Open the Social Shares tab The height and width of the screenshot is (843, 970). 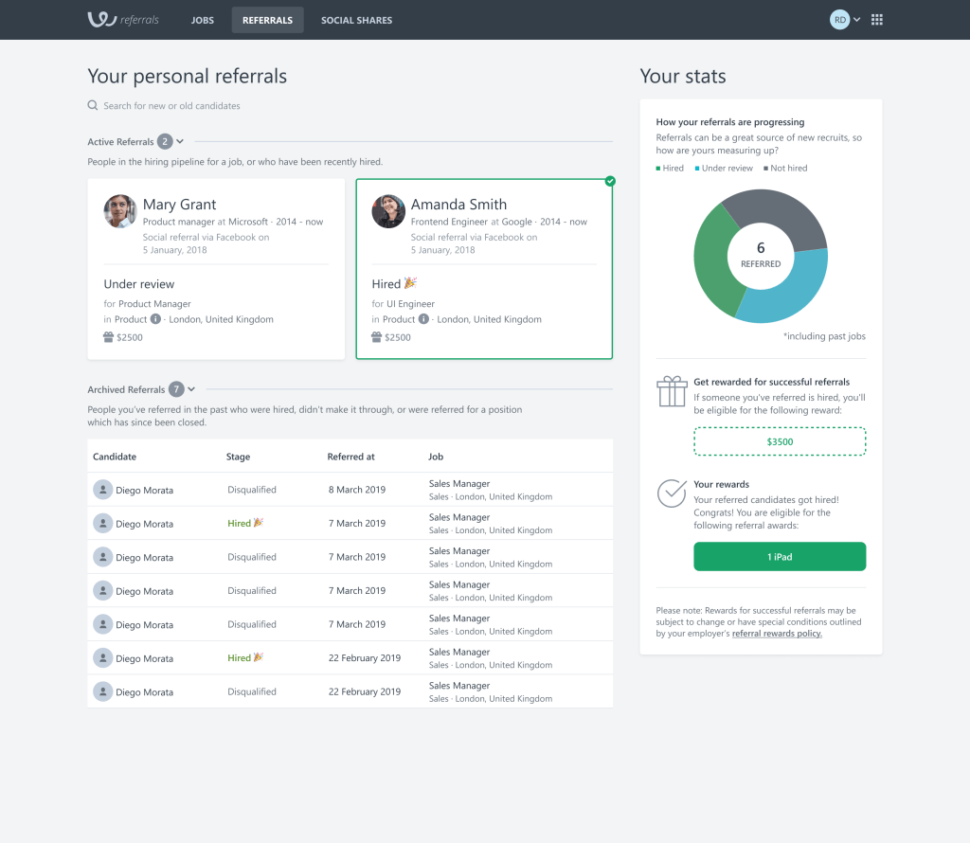(x=356, y=20)
